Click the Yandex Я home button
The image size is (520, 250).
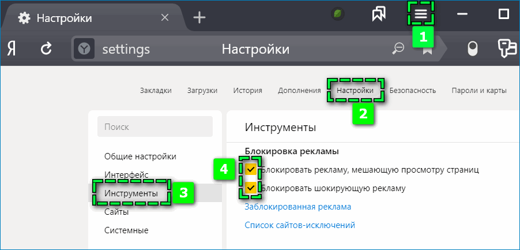pyautogui.click(x=12, y=49)
